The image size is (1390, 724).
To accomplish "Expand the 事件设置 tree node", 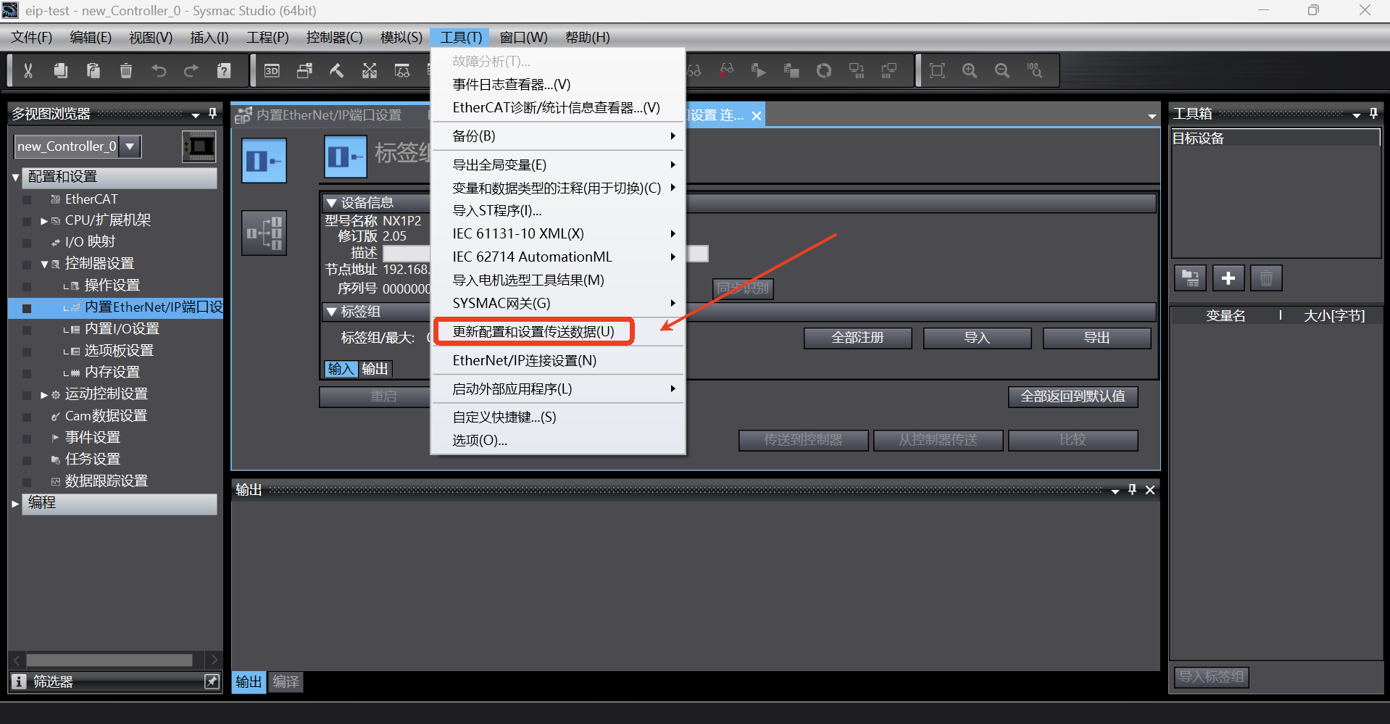I will (x=55, y=438).
